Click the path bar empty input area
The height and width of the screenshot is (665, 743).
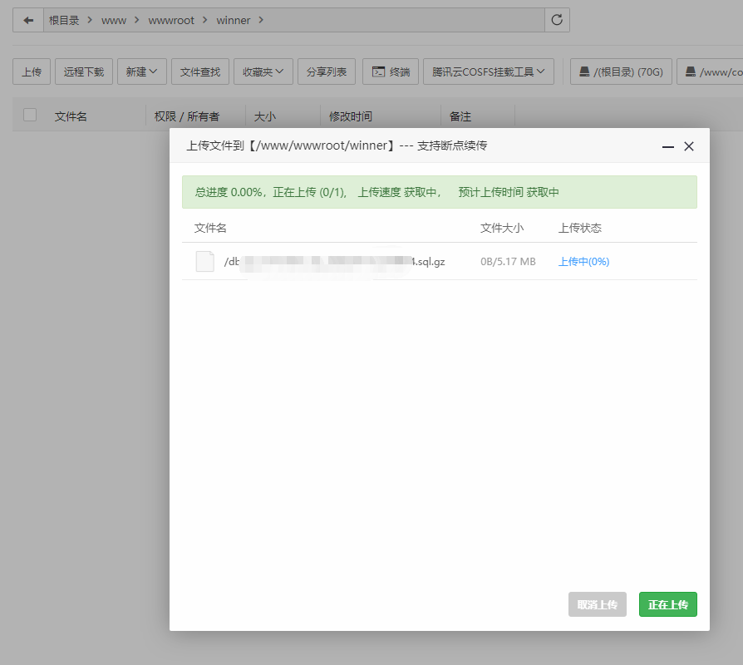tap(403, 21)
